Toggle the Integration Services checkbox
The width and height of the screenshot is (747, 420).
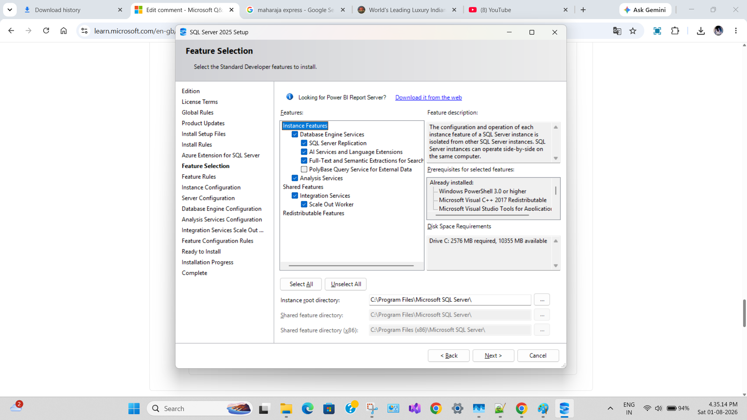[x=295, y=196]
